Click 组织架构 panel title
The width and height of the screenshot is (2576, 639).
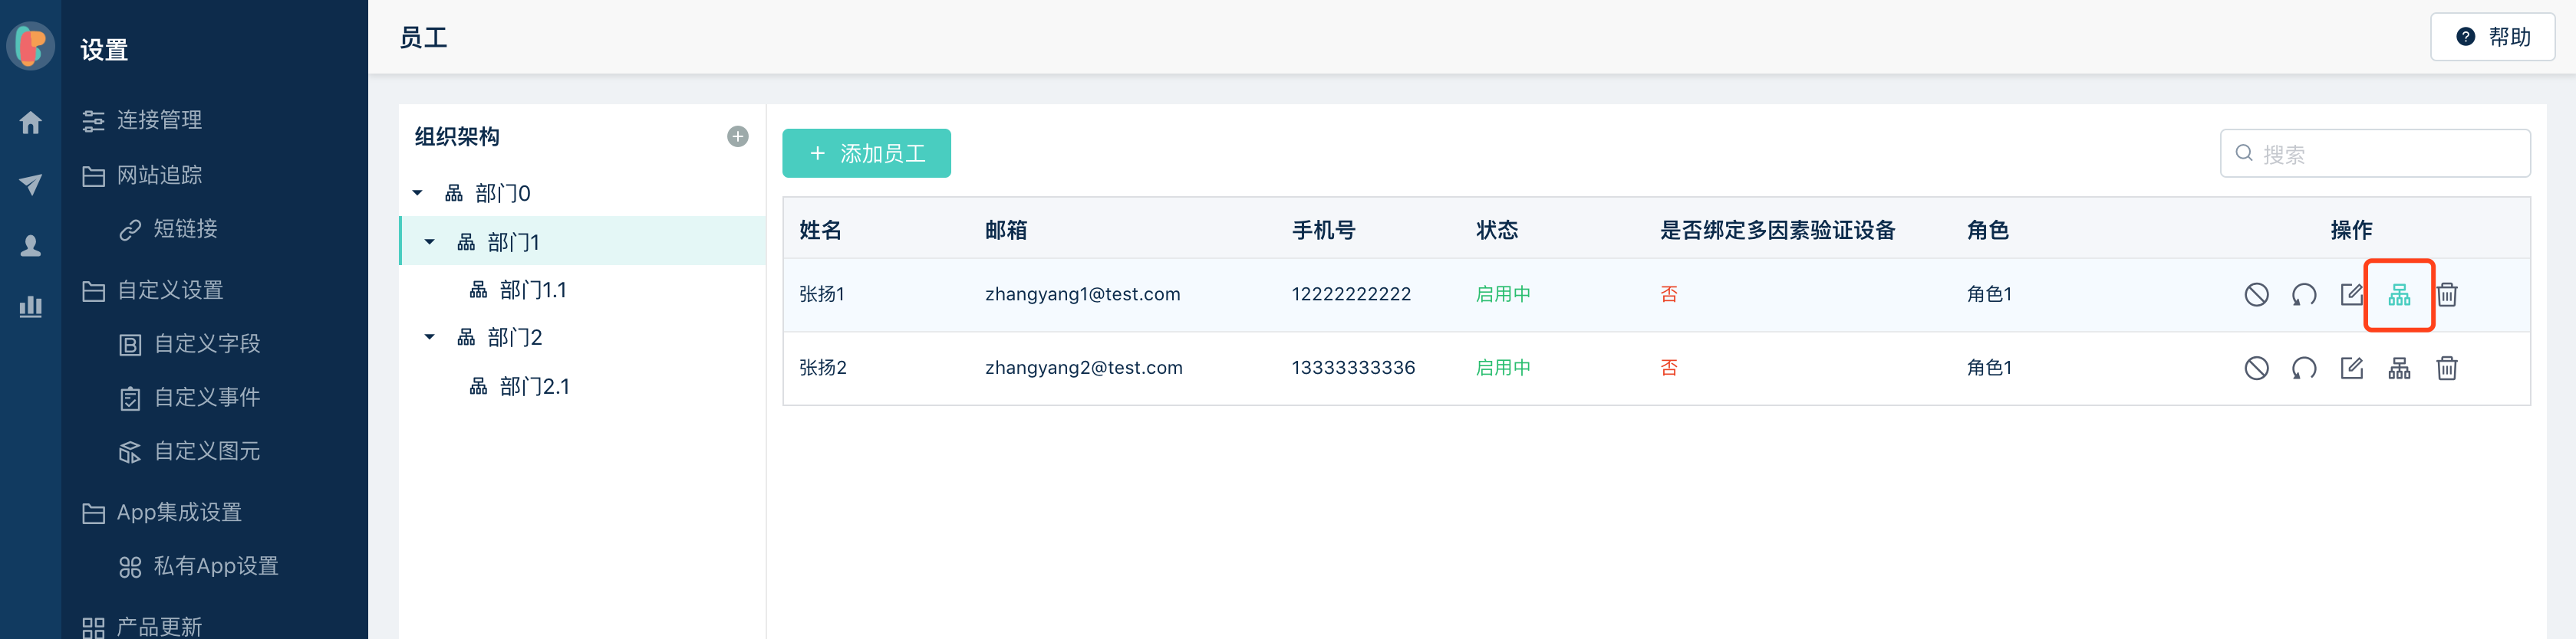tap(457, 137)
